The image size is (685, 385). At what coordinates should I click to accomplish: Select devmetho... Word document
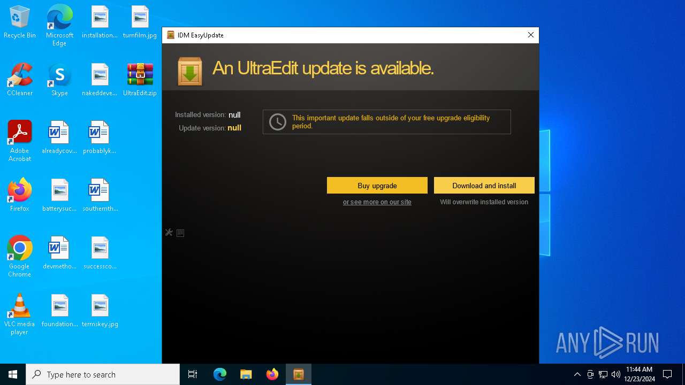click(x=59, y=253)
